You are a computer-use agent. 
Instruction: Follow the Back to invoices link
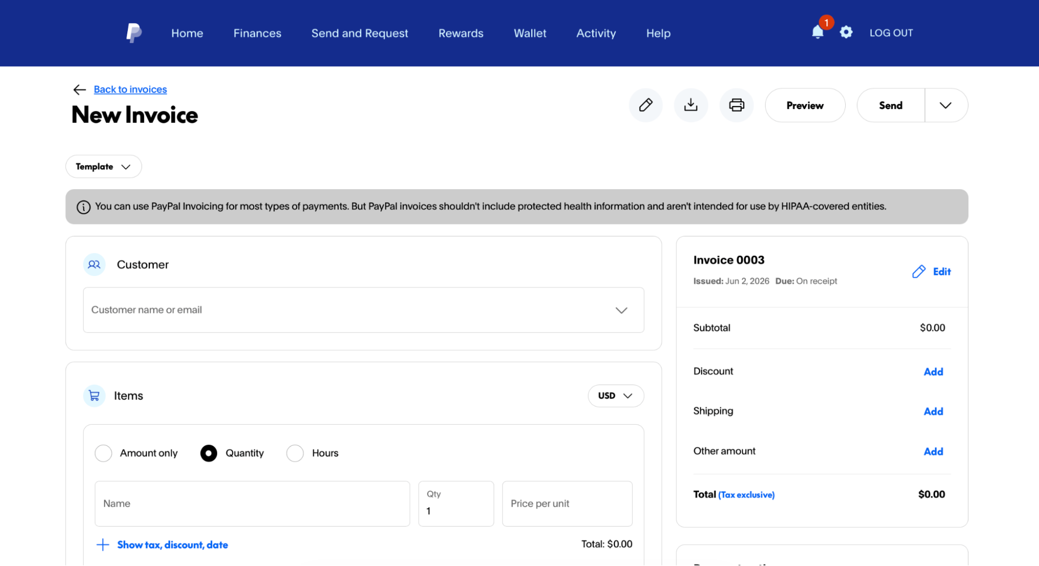pyautogui.click(x=130, y=89)
